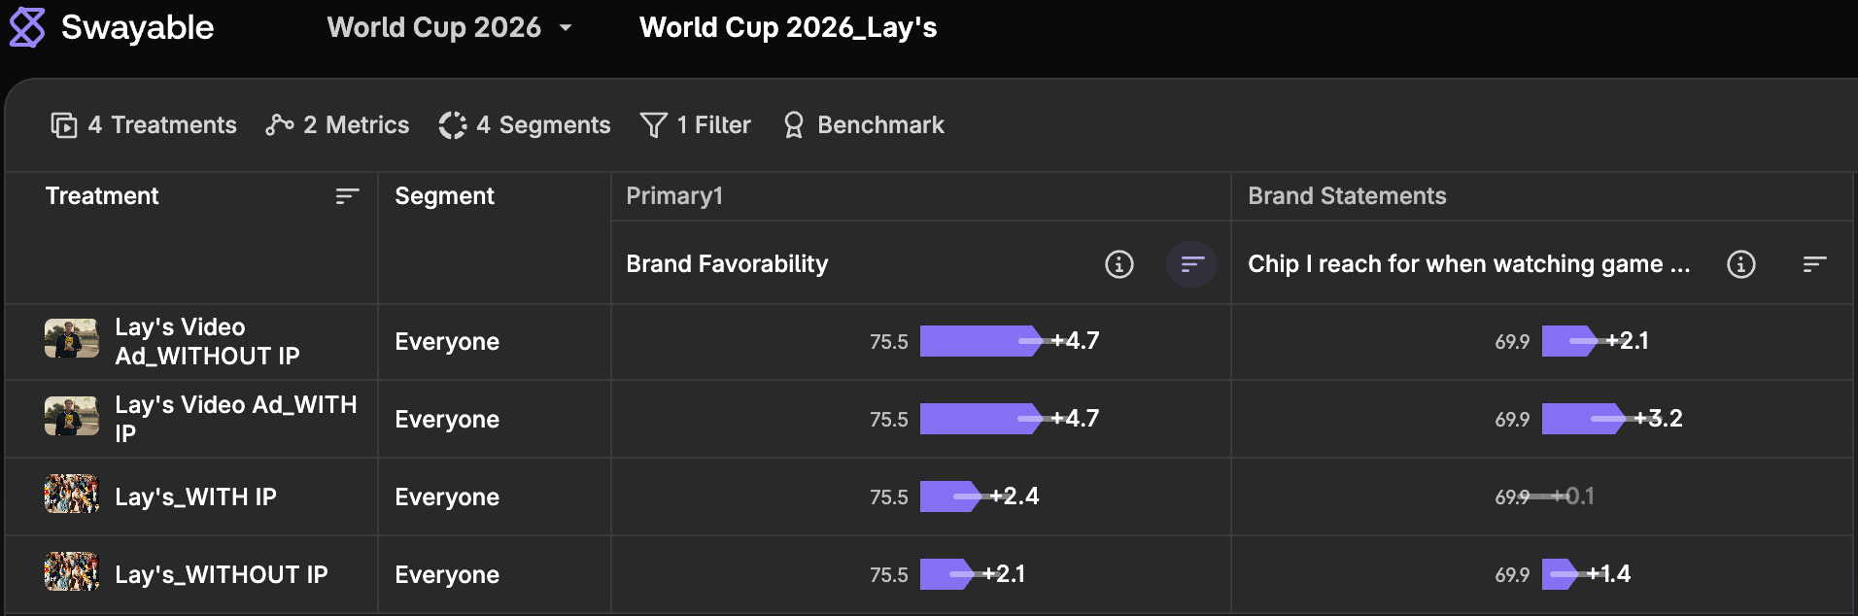Image resolution: width=1858 pixels, height=616 pixels.
Task: Open the Metrics branch icon
Action: coord(280,125)
